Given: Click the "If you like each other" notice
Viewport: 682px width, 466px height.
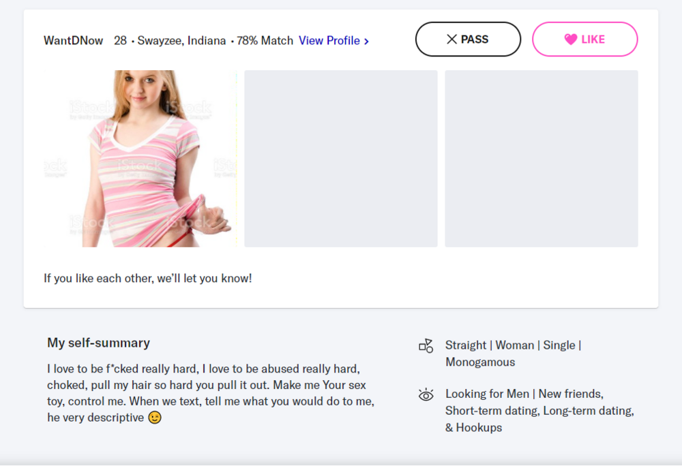Looking at the screenshot, I should 148,279.
